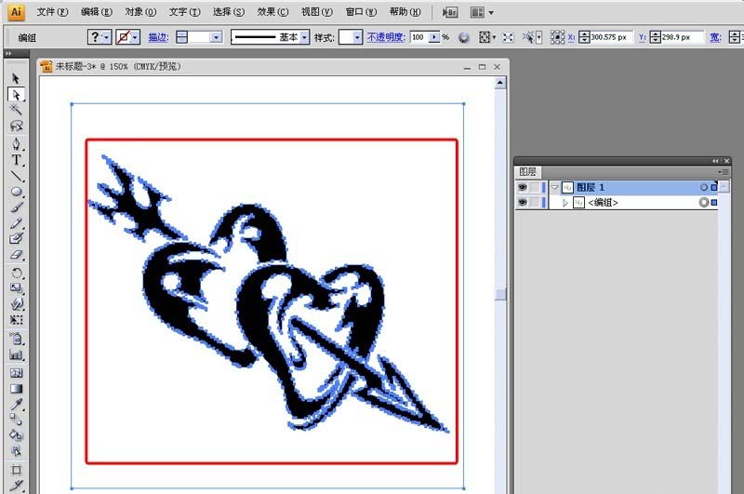Open the Select Similar options dropdown
This screenshot has width=744, height=494.
pyautogui.click(x=538, y=37)
